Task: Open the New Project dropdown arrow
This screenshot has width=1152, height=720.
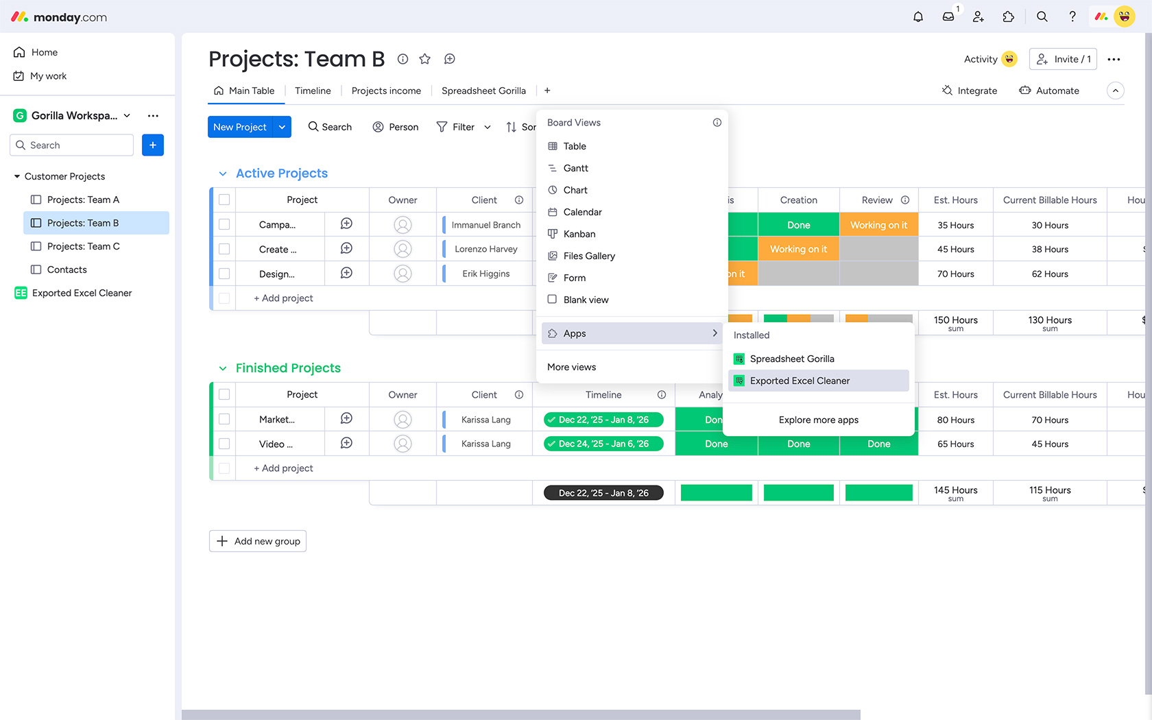Action: [282, 127]
